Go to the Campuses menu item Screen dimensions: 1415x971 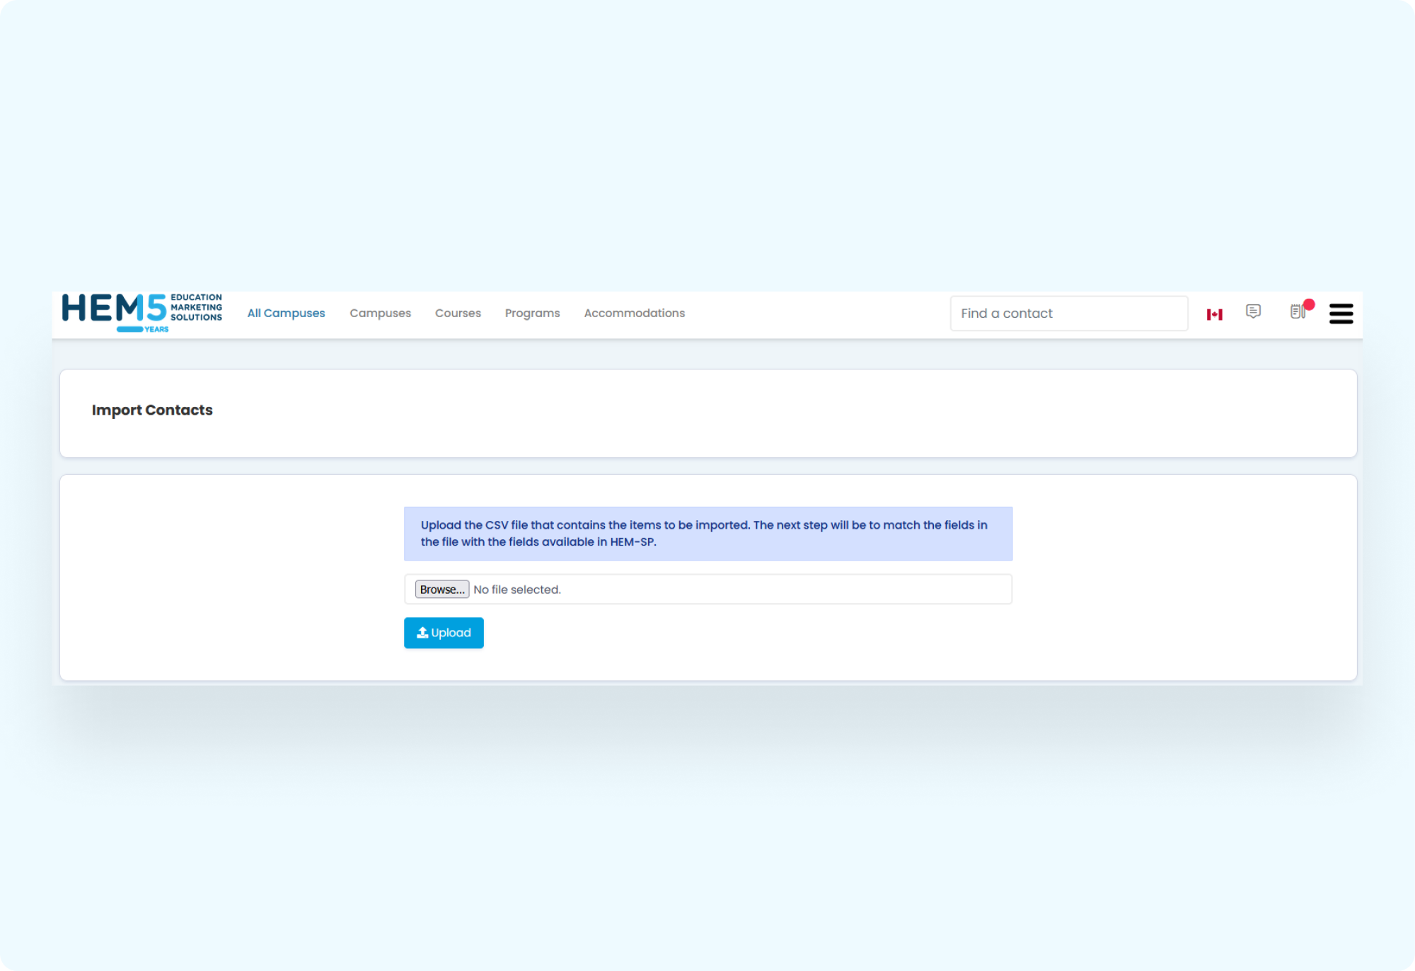380,313
